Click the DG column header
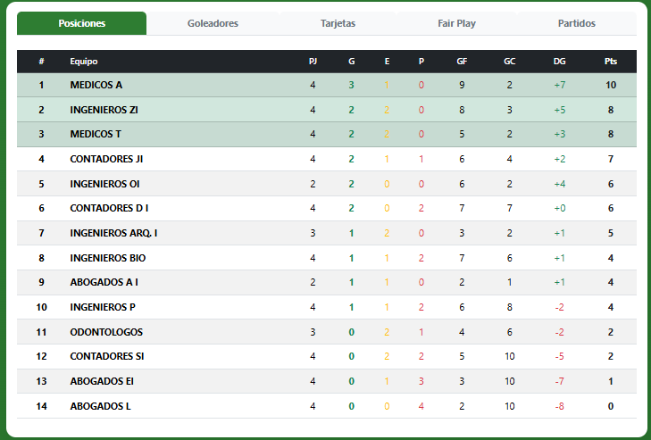Image resolution: width=651 pixels, height=440 pixels. pos(560,62)
